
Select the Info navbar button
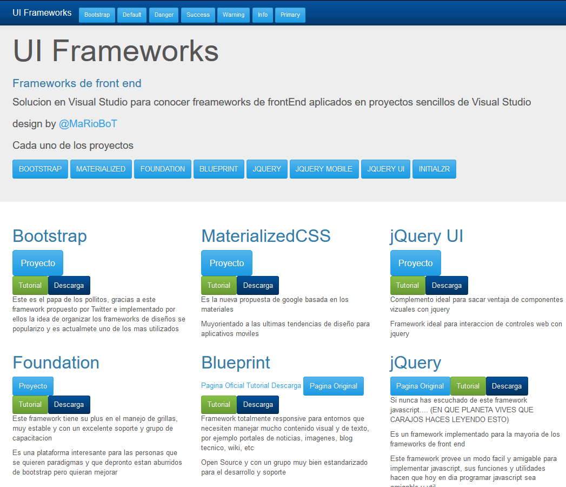point(262,15)
